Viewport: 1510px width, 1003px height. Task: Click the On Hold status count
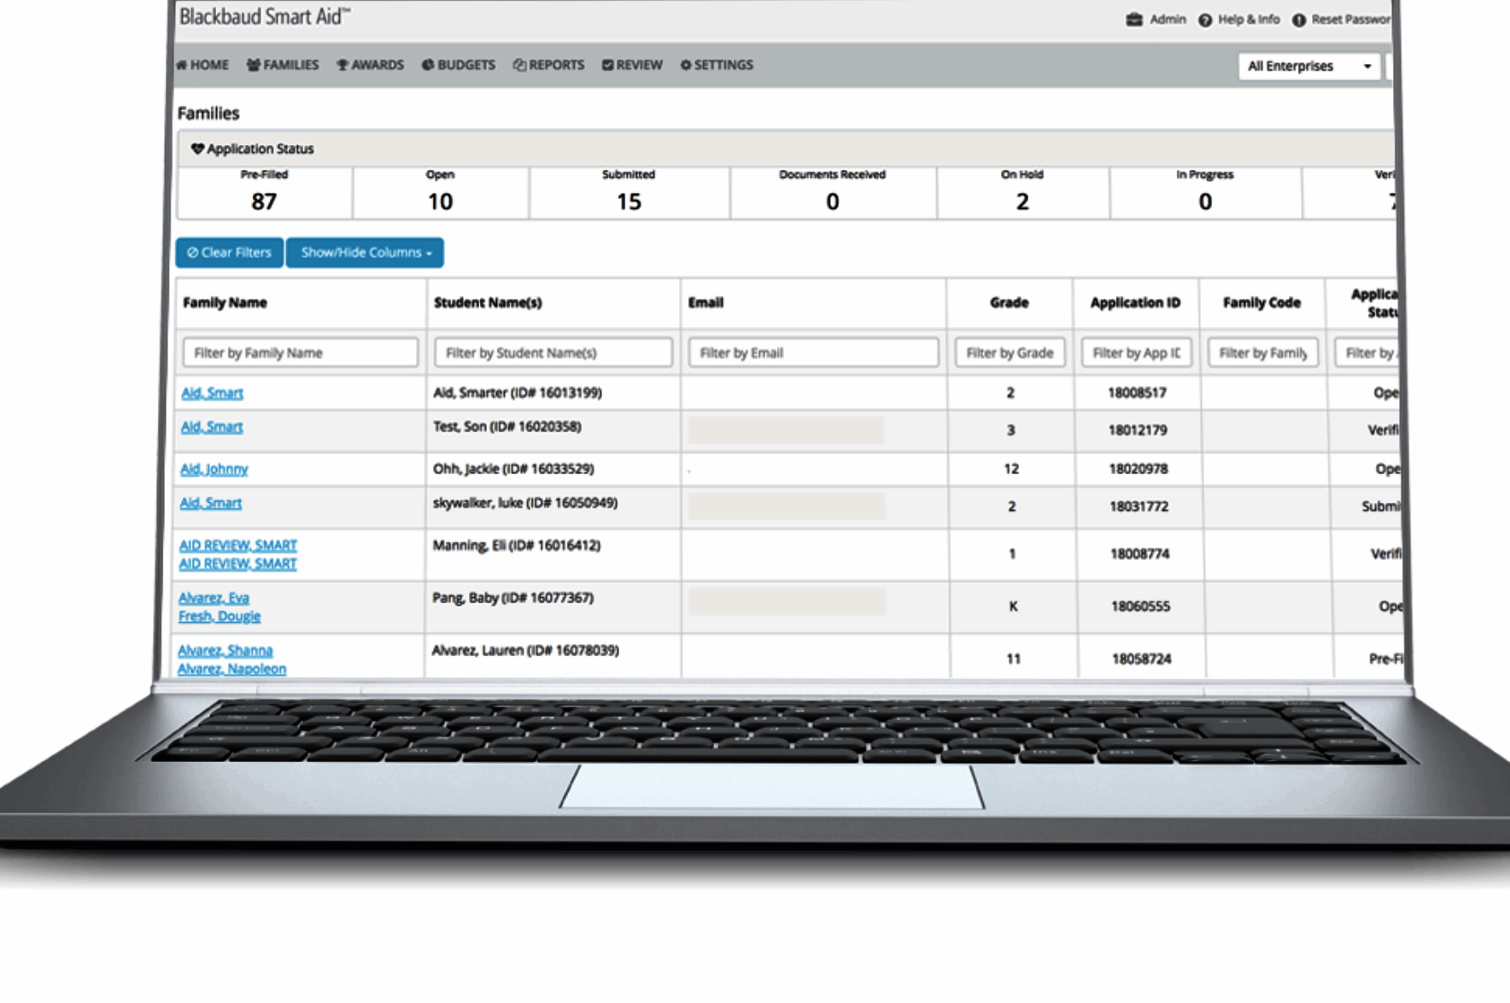pyautogui.click(x=1021, y=202)
